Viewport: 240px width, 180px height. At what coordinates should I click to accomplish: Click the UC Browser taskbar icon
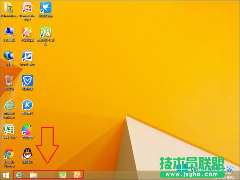tap(77, 175)
